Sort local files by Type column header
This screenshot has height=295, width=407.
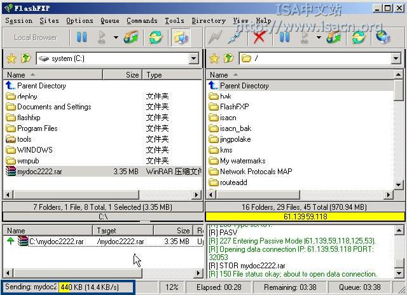point(172,75)
